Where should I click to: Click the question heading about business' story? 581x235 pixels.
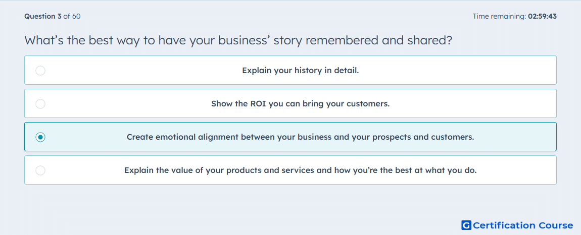(x=238, y=40)
